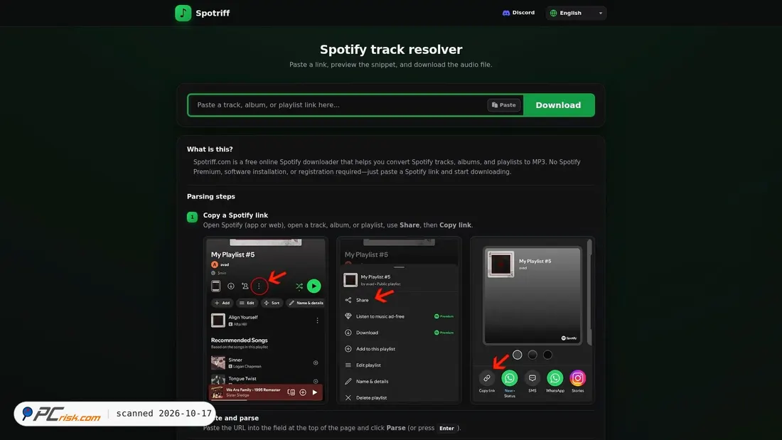Click the SMS icon in share sheet
The width and height of the screenshot is (782, 440).
pos(532,378)
